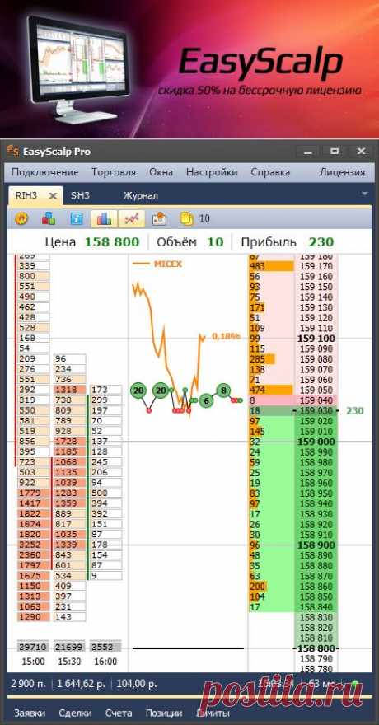Image resolution: width=379 pixels, height=725 pixels.
Task: Click the EasyScalp Pro logo icon in the title bar
Action: tap(12, 152)
